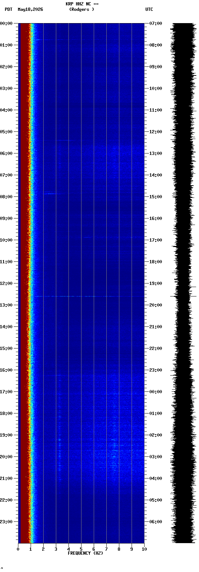Click the 21:00 PDT time label on left axis
The width and height of the screenshot is (199, 572).
pos(6,478)
